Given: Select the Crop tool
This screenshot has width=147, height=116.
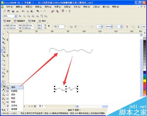Looking at the screenshot, I should (3, 42).
